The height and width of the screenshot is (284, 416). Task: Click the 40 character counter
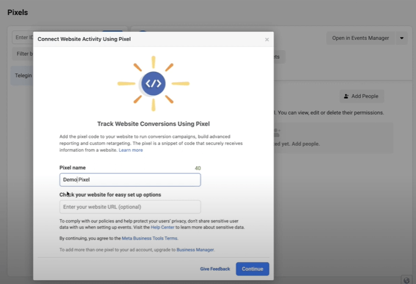[x=198, y=168]
